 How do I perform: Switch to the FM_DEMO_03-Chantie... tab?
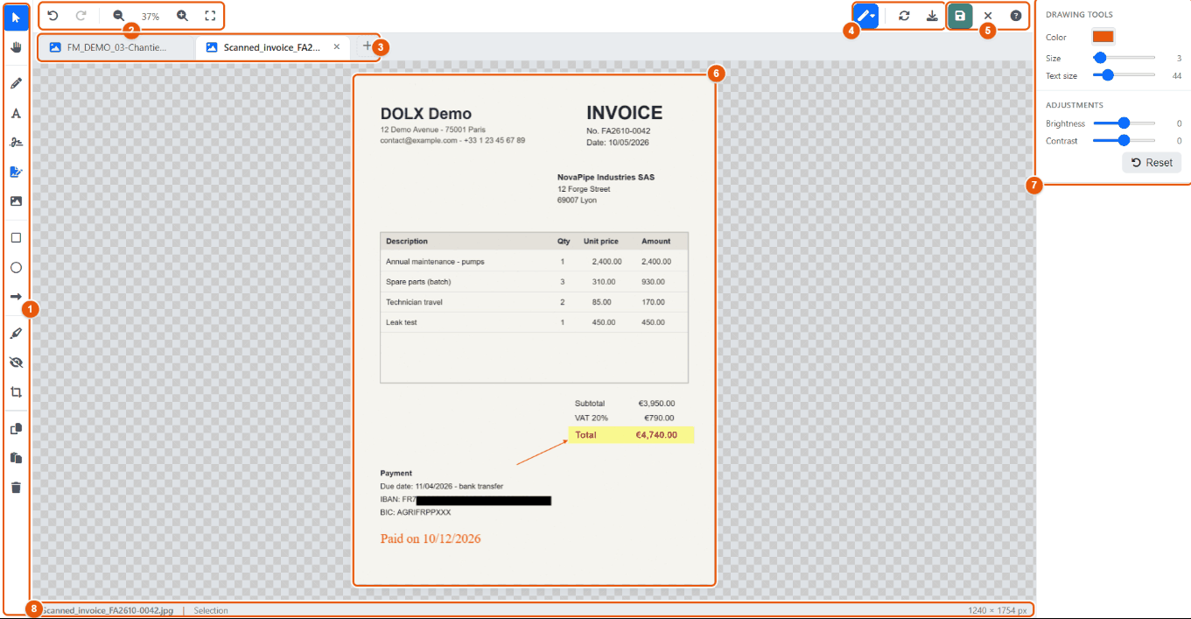pos(116,47)
